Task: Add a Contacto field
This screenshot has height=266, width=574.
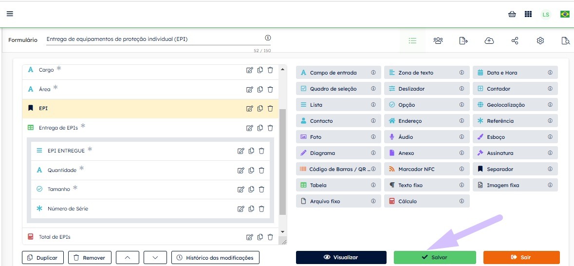Action: pos(338,121)
